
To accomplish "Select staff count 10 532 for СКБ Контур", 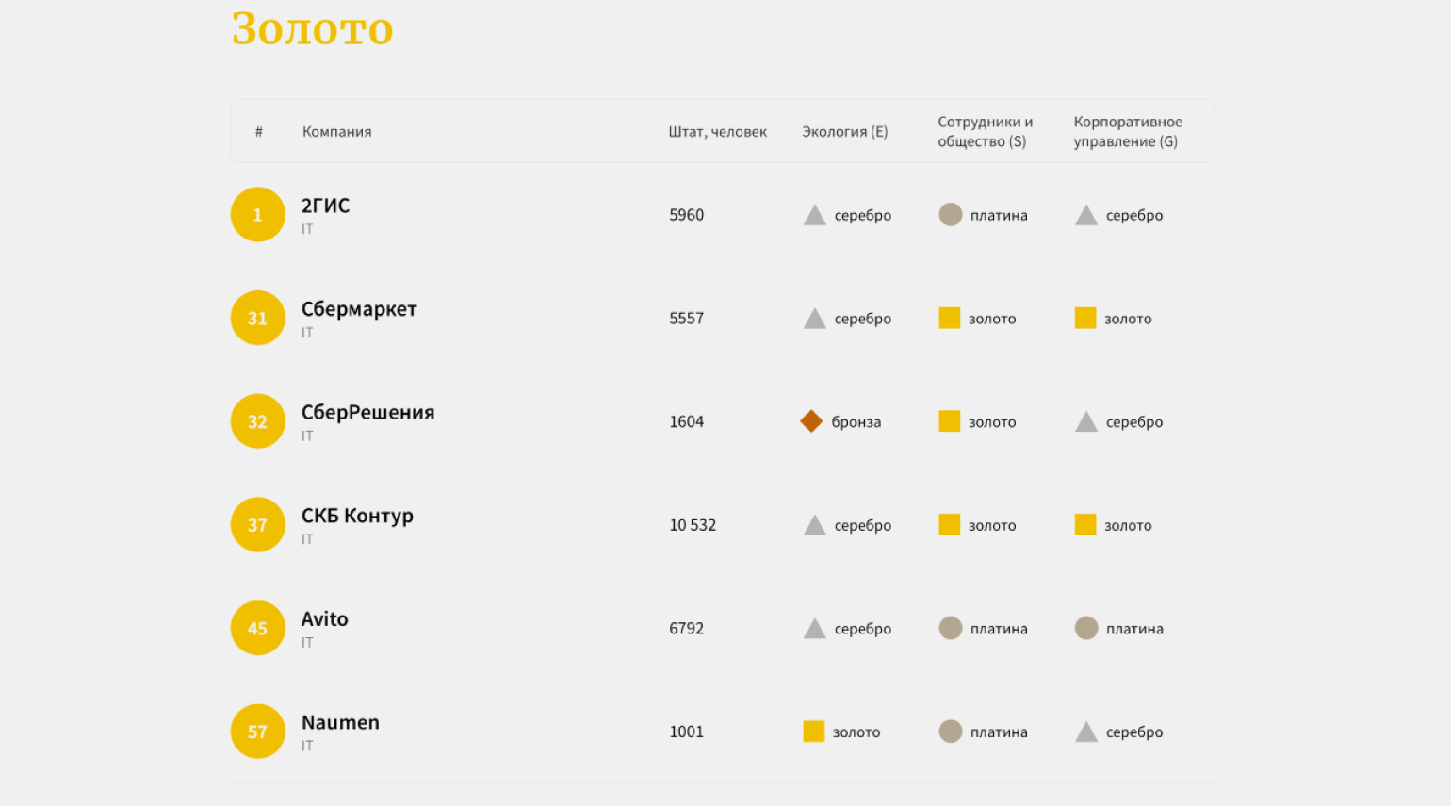I will 693,525.
